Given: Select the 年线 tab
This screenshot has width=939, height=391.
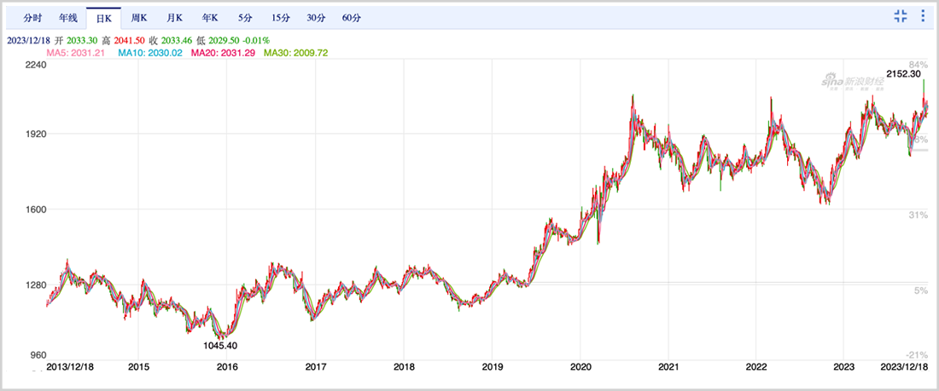Looking at the screenshot, I should 67,18.
